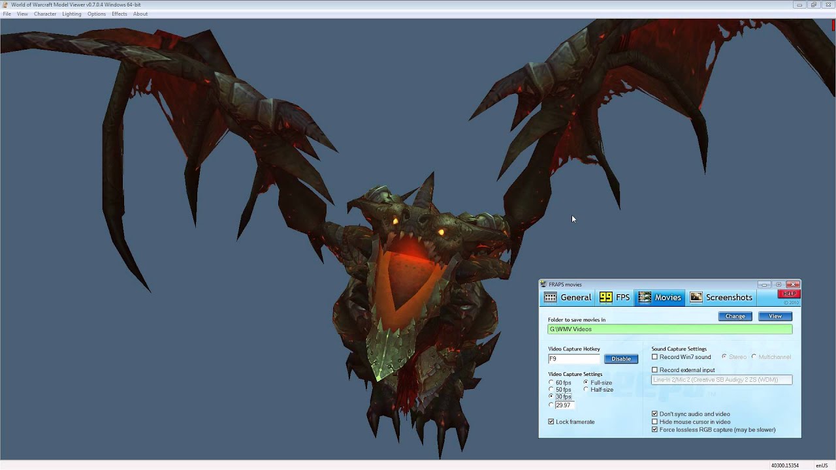Click View to open movie folder
This screenshot has width=836, height=470.
(775, 316)
